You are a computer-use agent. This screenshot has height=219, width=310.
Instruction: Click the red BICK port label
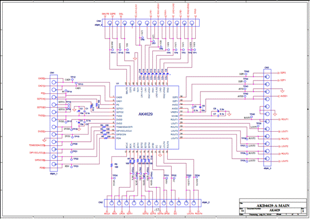tap(115, 214)
